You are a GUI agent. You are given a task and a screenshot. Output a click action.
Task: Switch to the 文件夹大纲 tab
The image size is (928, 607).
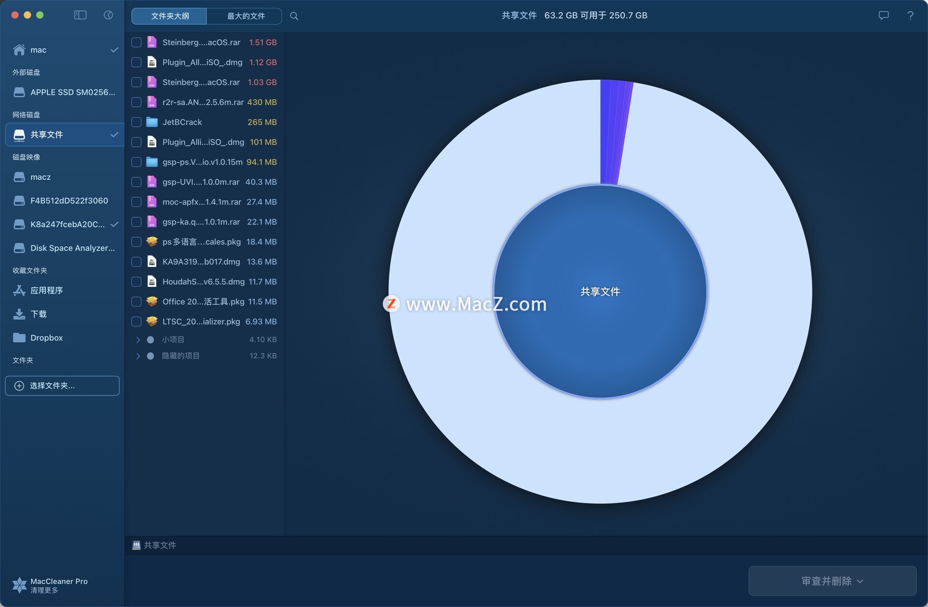pos(170,16)
